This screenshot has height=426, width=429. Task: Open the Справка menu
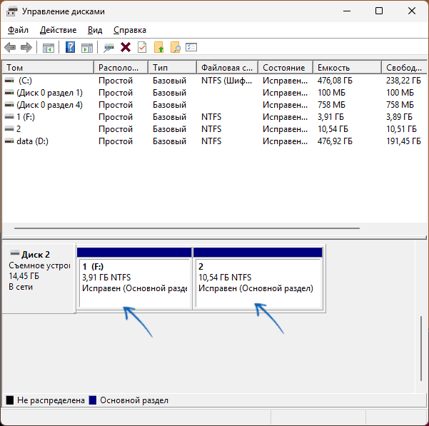[129, 30]
